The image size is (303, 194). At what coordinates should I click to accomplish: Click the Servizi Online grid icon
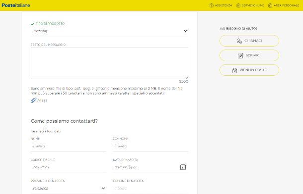[238, 5]
